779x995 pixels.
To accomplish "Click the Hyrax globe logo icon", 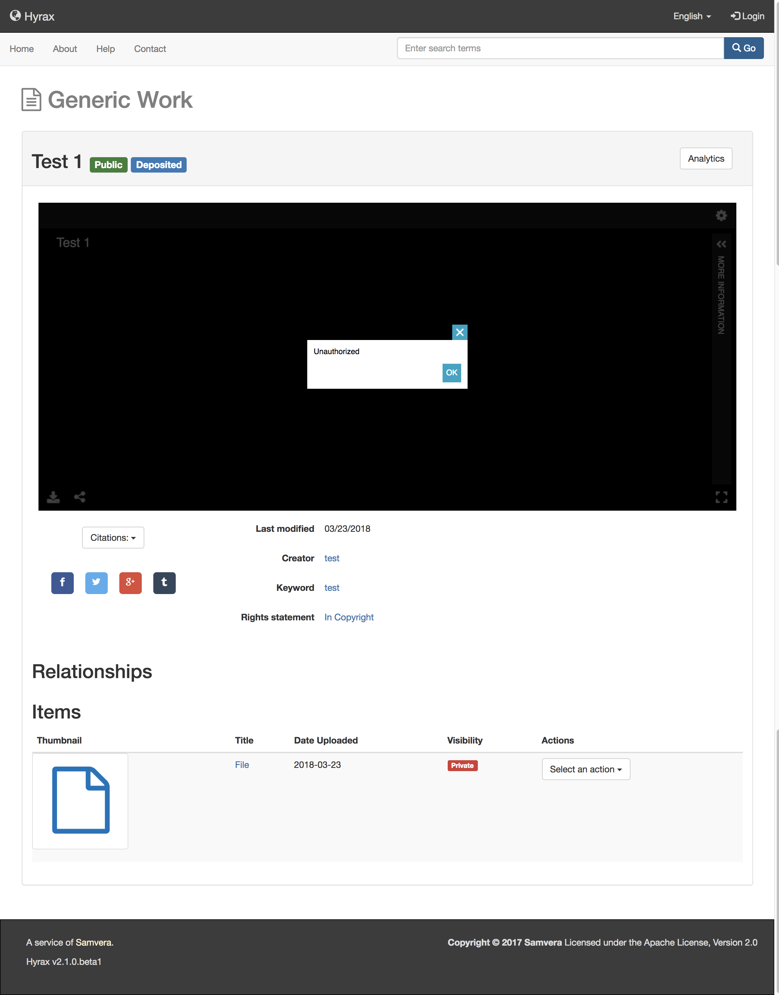I will [x=15, y=16].
